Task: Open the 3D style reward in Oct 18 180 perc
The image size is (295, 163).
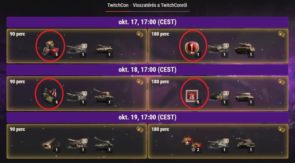Action: pos(219,96)
